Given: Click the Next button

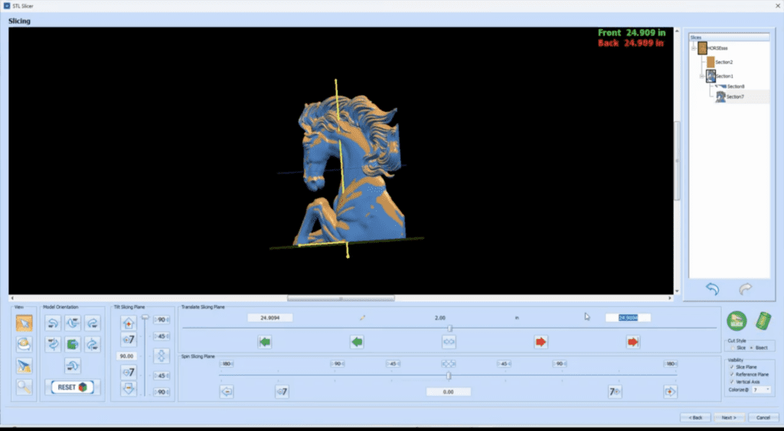Looking at the screenshot, I should pyautogui.click(x=728, y=417).
